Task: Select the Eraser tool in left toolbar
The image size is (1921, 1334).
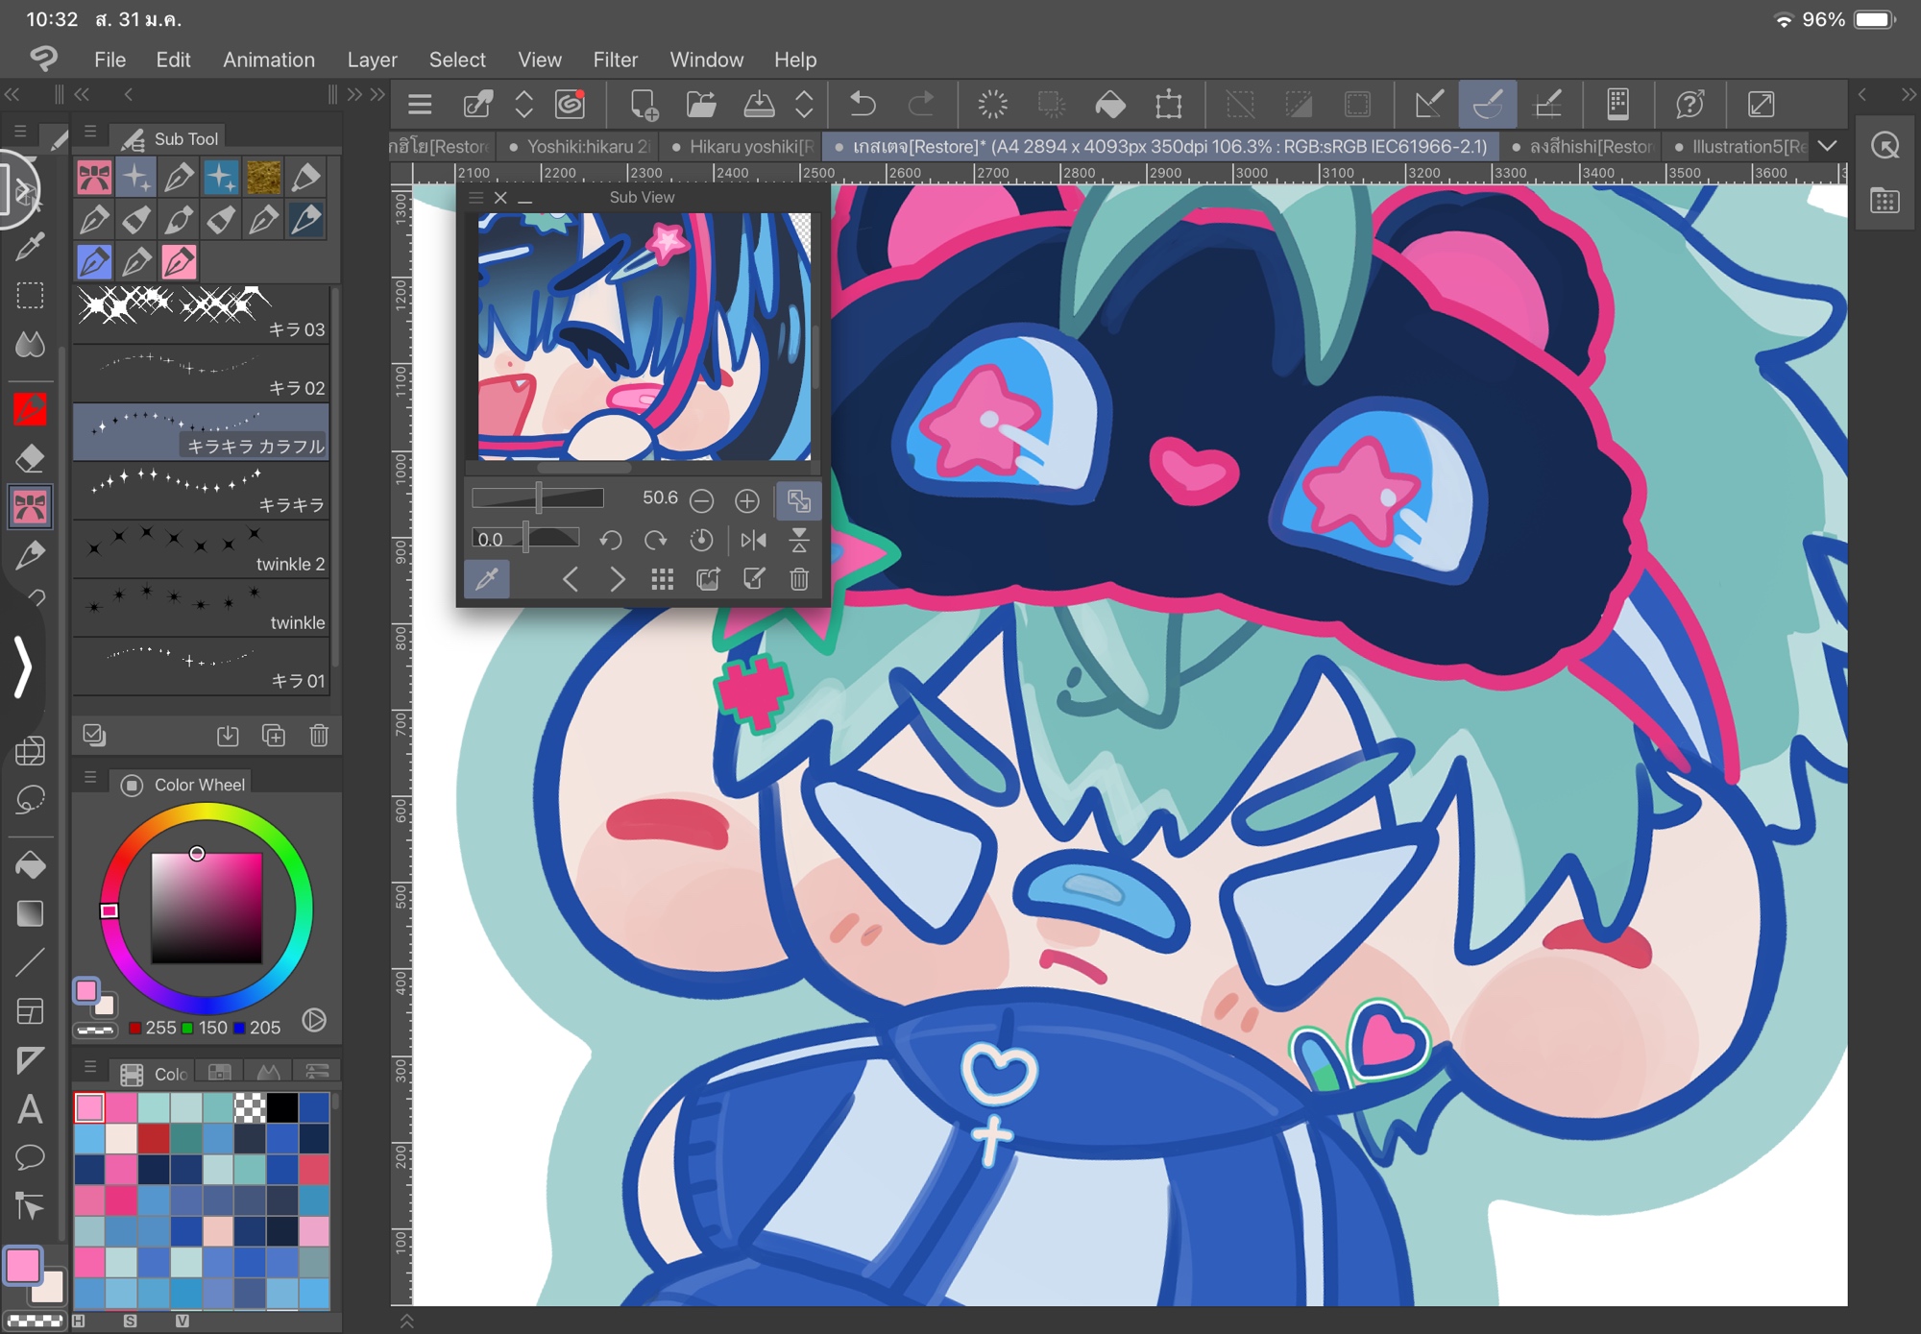Action: tap(30, 459)
